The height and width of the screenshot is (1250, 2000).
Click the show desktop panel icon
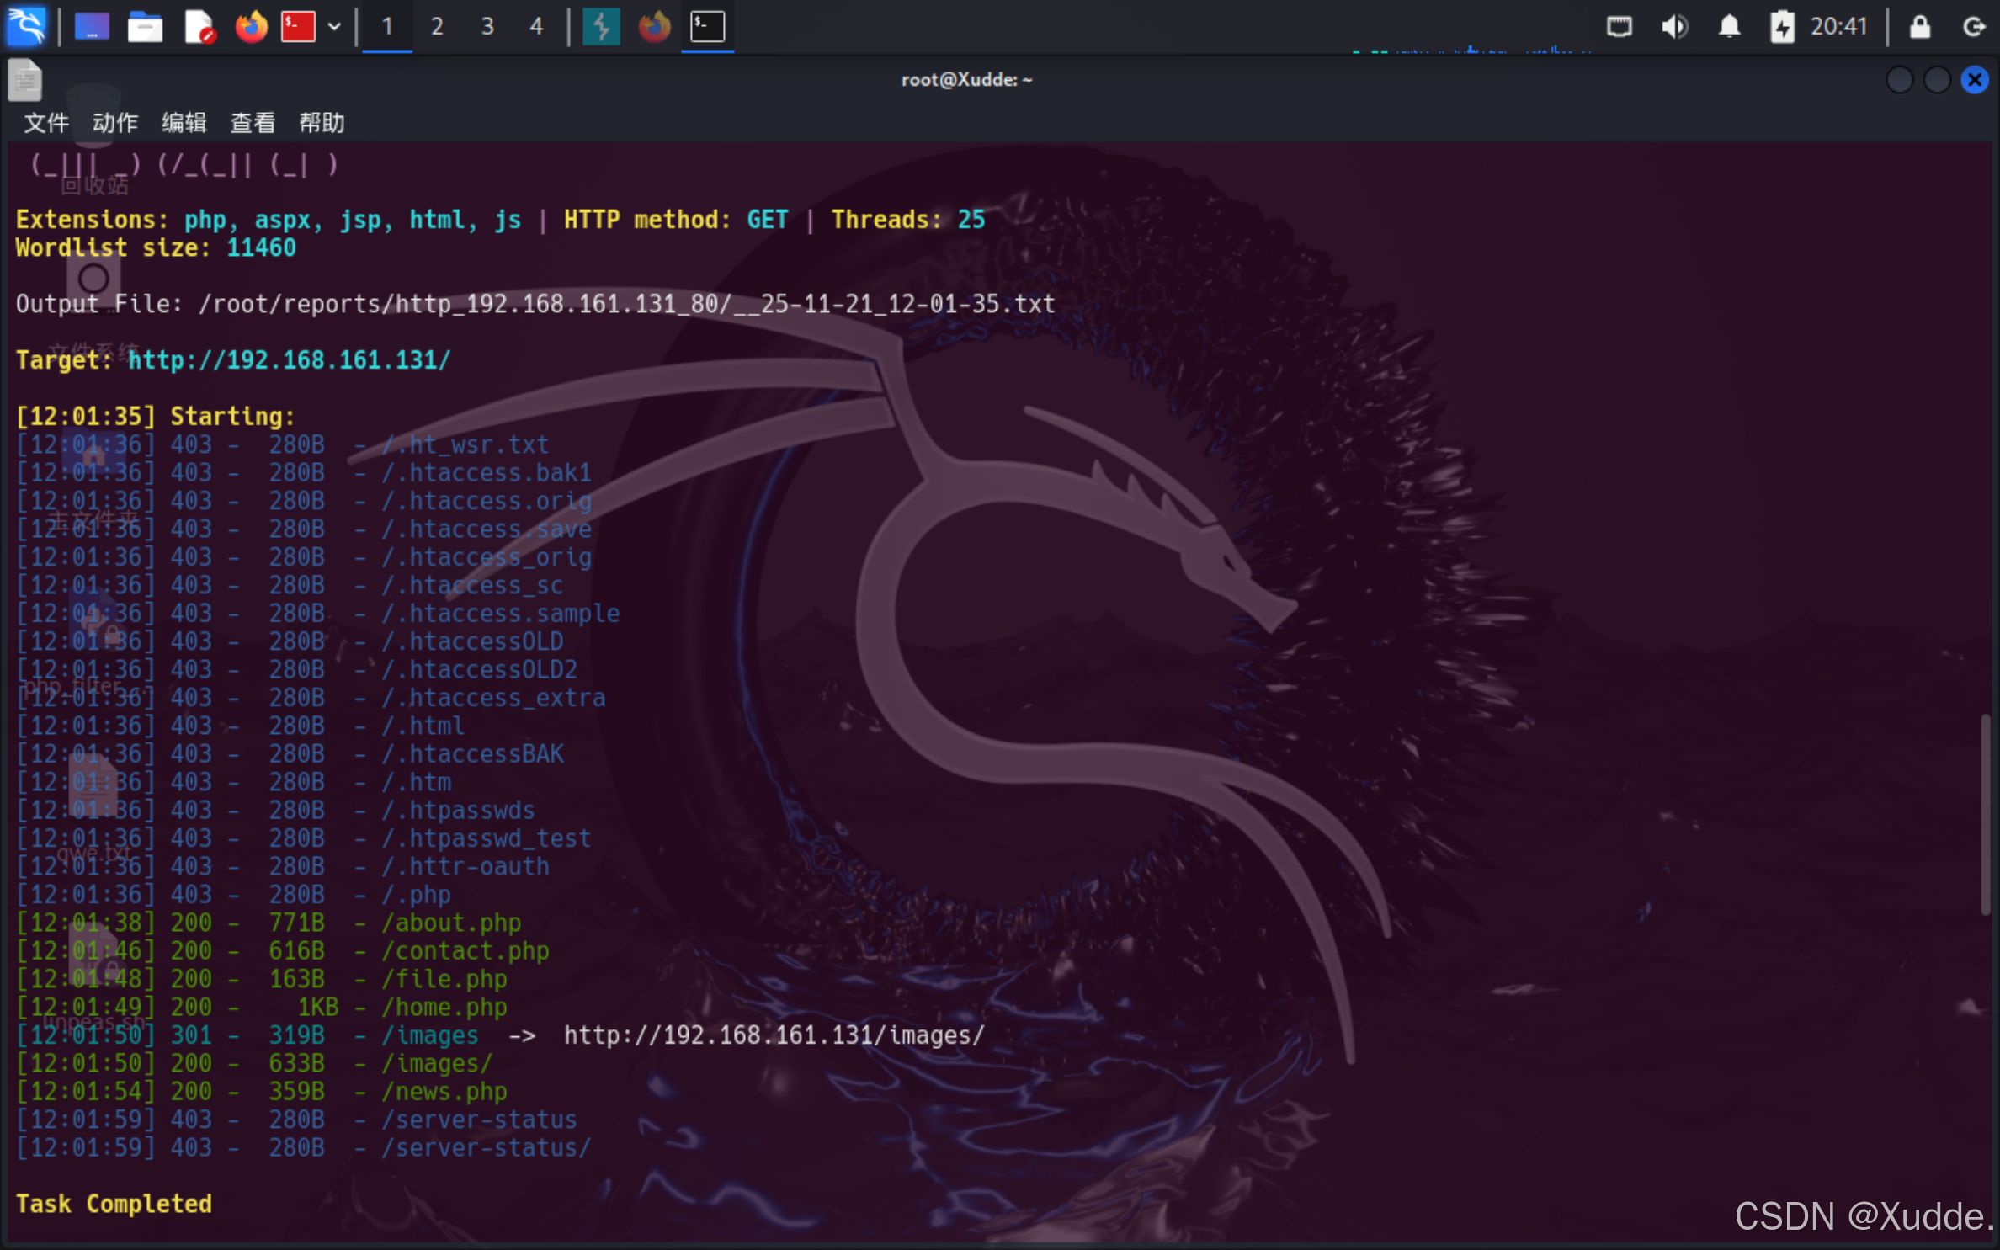click(92, 26)
